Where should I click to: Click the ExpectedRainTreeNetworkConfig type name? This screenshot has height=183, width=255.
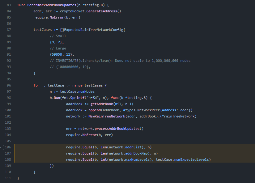click(x=94, y=30)
